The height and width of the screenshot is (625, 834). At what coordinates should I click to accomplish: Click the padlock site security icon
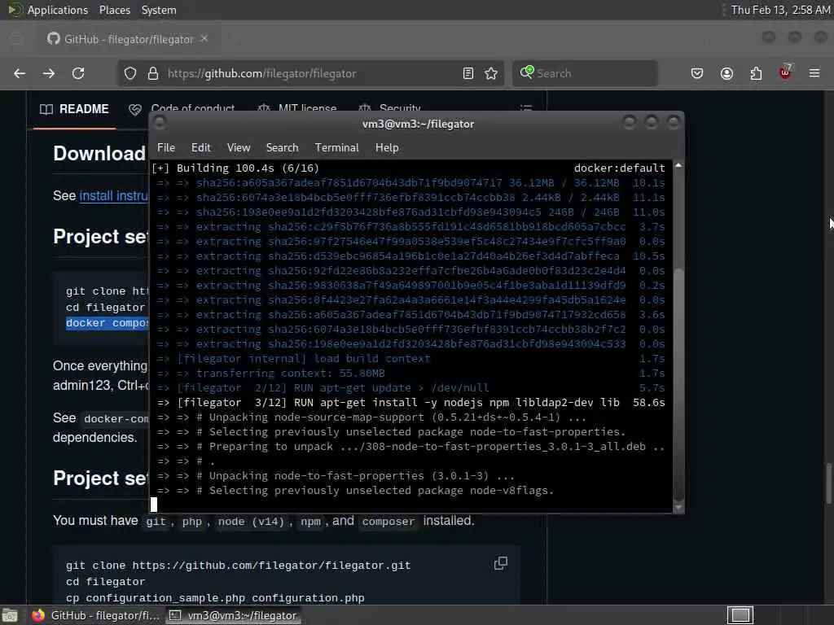coord(152,73)
